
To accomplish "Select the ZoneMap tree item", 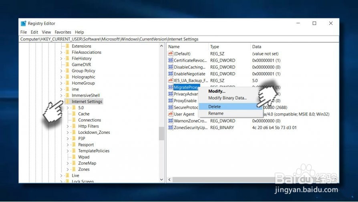I will tap(87, 163).
